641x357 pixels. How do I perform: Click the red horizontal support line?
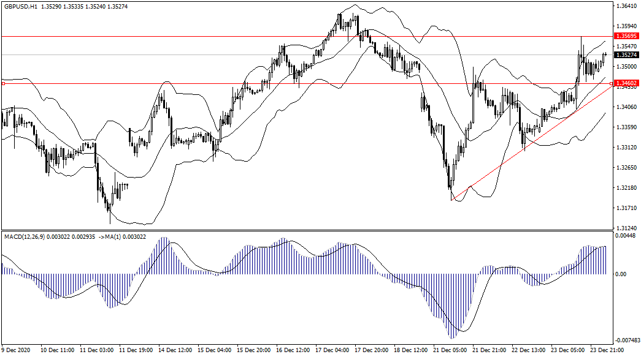tap(307, 83)
